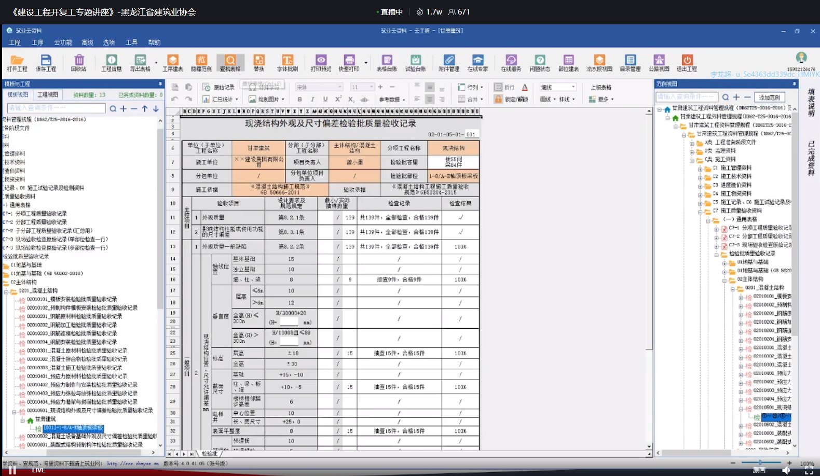Image resolution: width=820 pixels, height=476 pixels.
Task: Click the 打印预览 print preview icon
Action: click(321, 63)
